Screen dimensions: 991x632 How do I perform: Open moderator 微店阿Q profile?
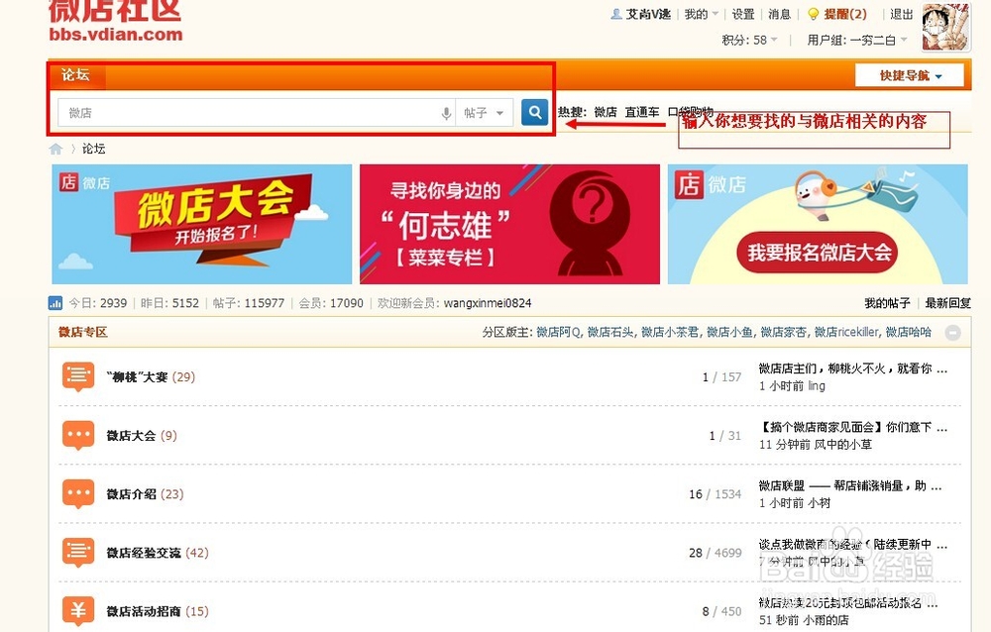pos(558,332)
